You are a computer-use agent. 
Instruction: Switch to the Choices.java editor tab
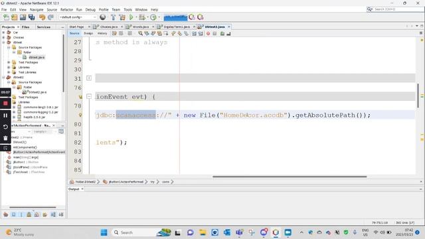coord(109,27)
